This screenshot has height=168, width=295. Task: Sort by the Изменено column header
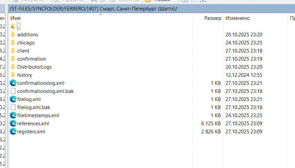238,18
